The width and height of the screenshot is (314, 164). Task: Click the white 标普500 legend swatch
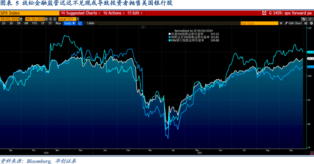(x=170, y=34)
